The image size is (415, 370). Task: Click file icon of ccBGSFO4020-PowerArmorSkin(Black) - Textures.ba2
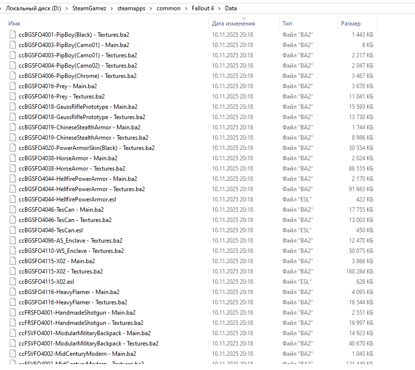[x=13, y=148]
